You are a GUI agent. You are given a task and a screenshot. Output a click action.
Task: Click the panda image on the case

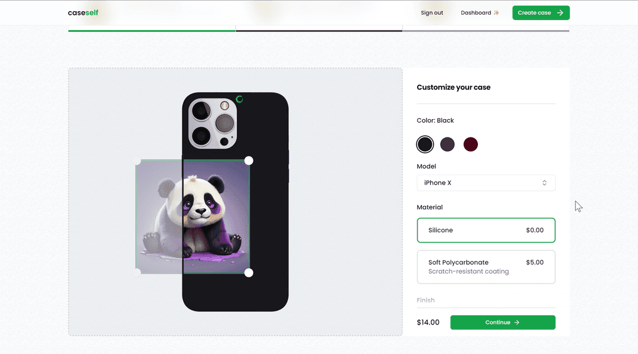coord(193,217)
